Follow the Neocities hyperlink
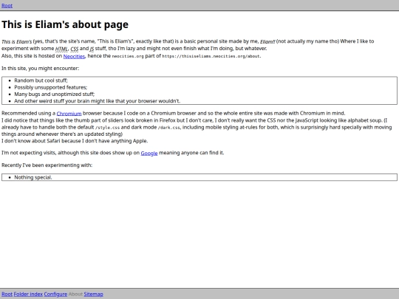Screen dimensions: 399x299 (x=74, y=56)
